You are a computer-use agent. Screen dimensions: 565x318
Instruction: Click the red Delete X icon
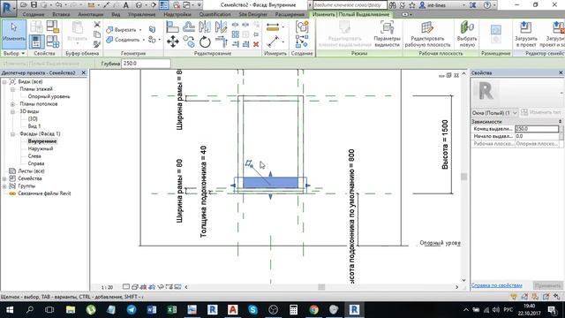[x=256, y=44]
